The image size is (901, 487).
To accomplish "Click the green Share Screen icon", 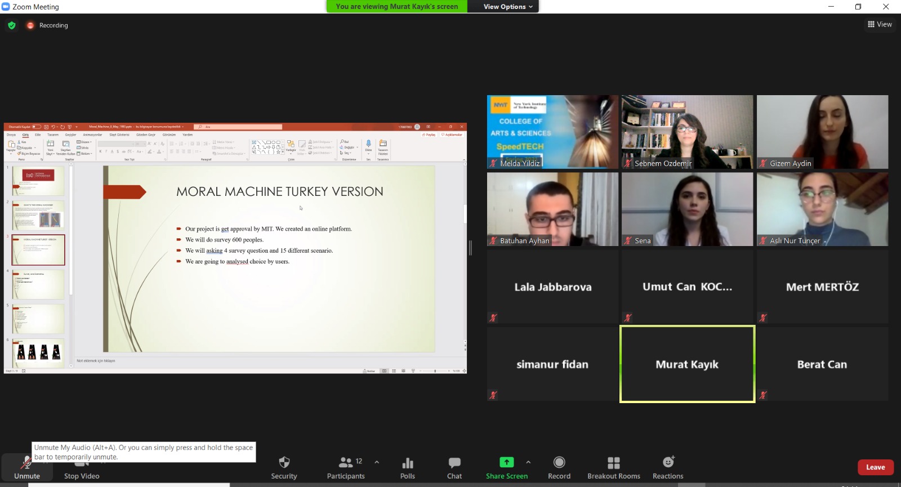I will coord(506,462).
